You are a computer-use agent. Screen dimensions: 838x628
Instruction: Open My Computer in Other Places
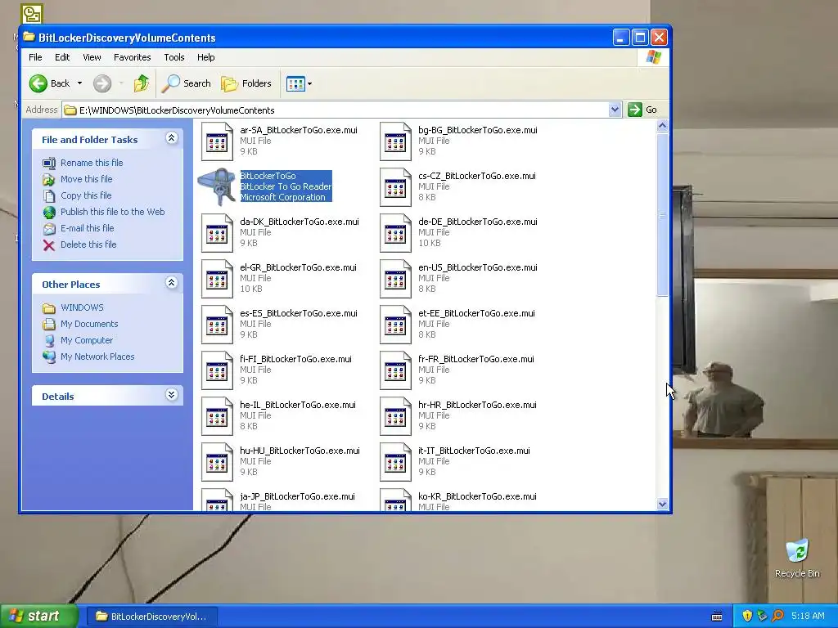tap(87, 340)
